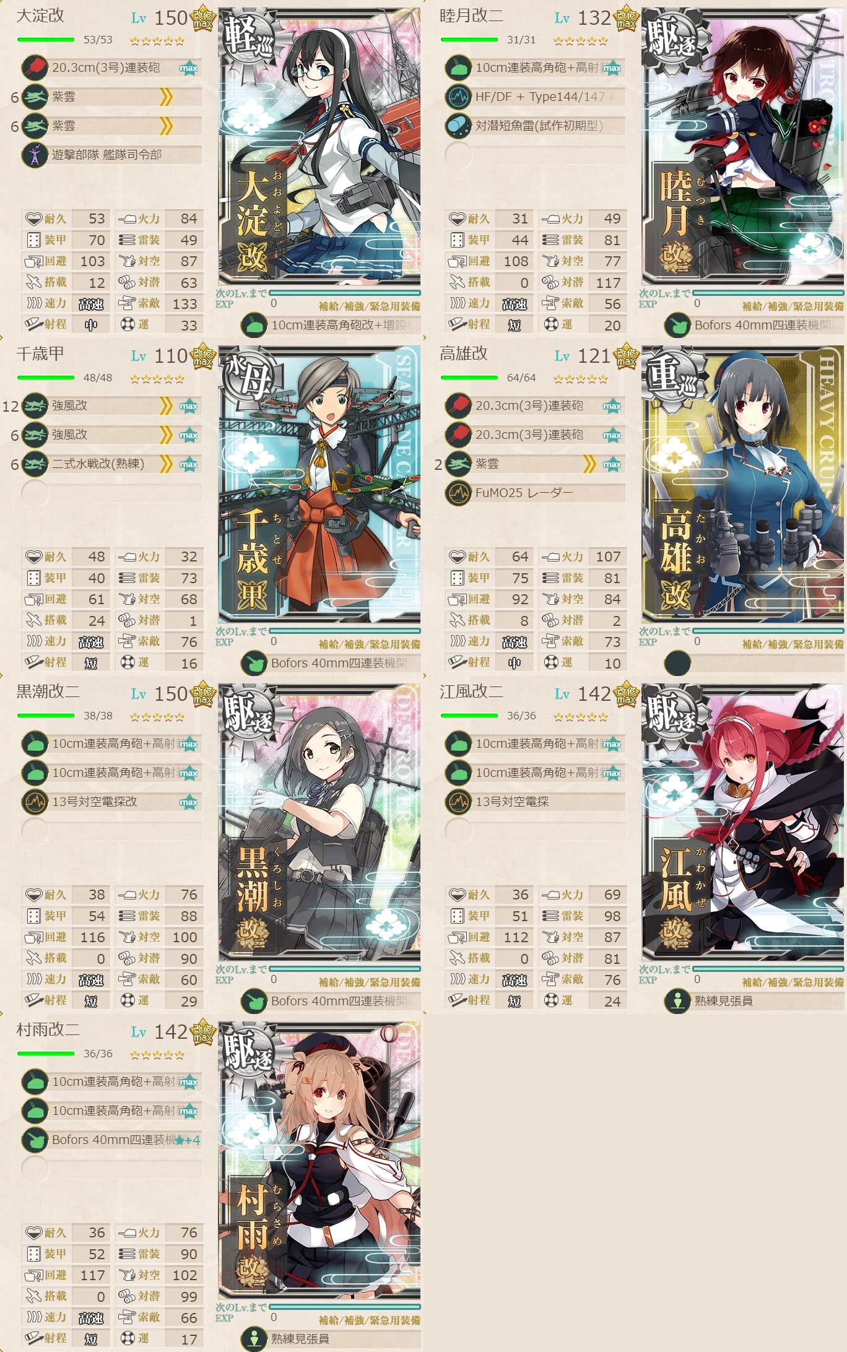
Task: Click the 補給/補強/緊急用装備 label under 睦月改二
Action: pyautogui.click(x=793, y=306)
